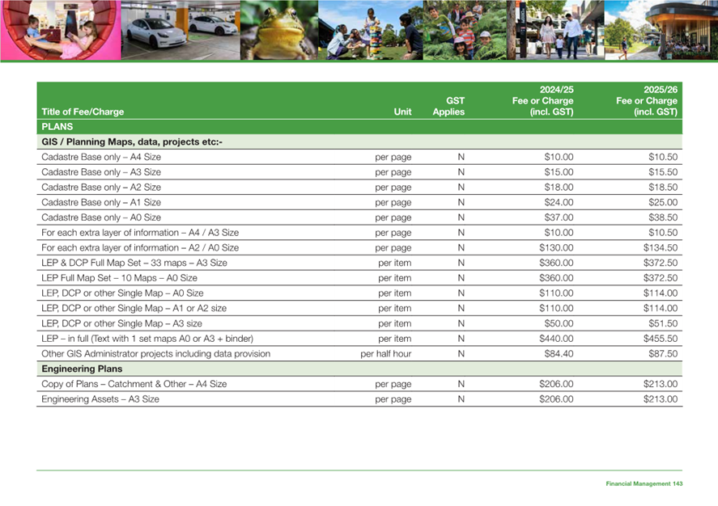The height and width of the screenshot is (506, 718).
Task: Click the kids among ferns photo
Action: pyautogui.click(x=465, y=30)
